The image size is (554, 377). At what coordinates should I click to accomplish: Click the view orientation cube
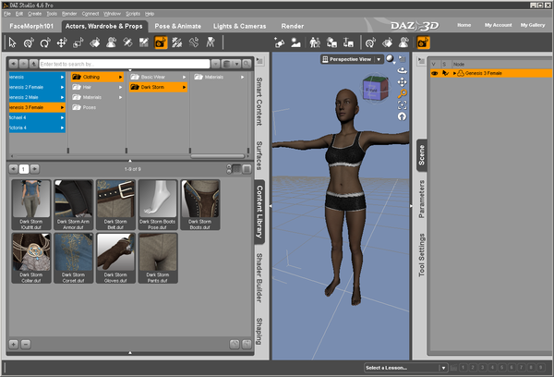(375, 89)
